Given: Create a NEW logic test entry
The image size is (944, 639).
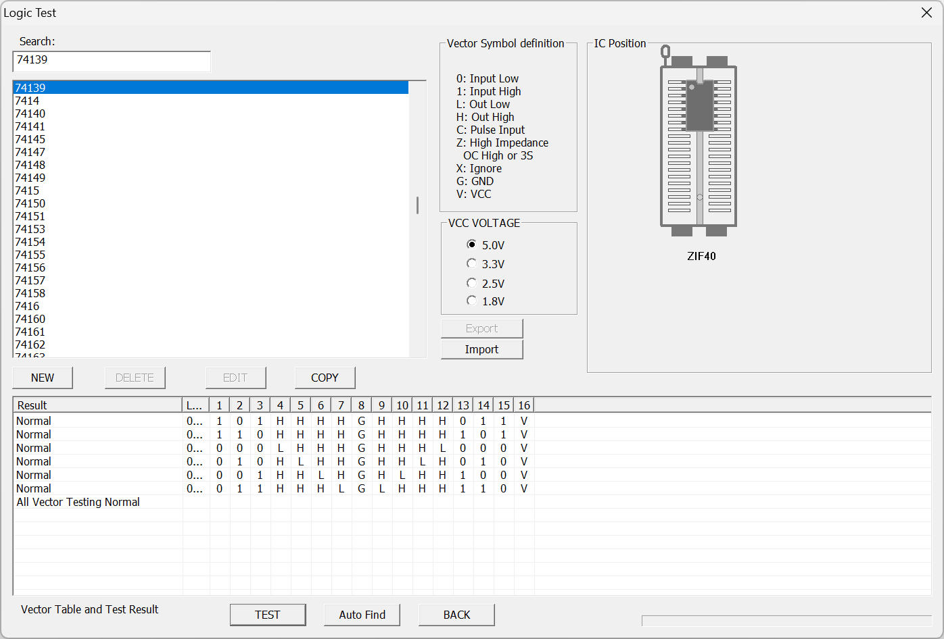Looking at the screenshot, I should 43,378.
